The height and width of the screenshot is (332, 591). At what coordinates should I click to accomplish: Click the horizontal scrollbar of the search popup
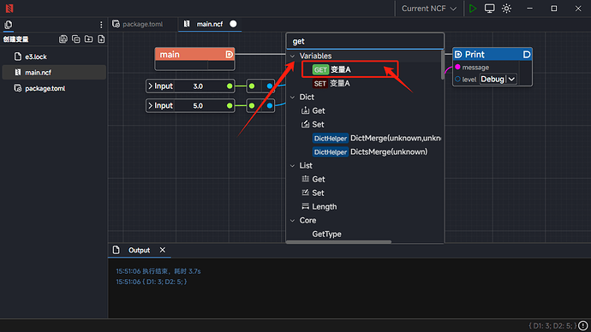tap(339, 242)
